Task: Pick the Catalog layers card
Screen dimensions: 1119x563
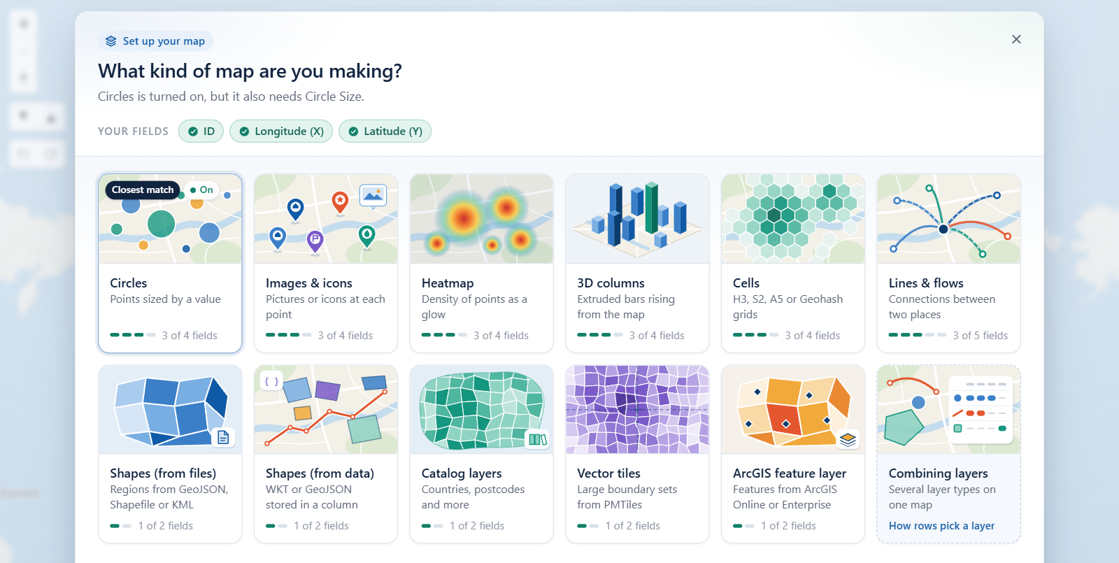Action: coord(482,454)
